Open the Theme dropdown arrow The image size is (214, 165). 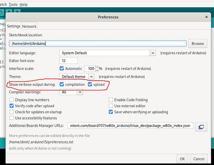click(91, 77)
